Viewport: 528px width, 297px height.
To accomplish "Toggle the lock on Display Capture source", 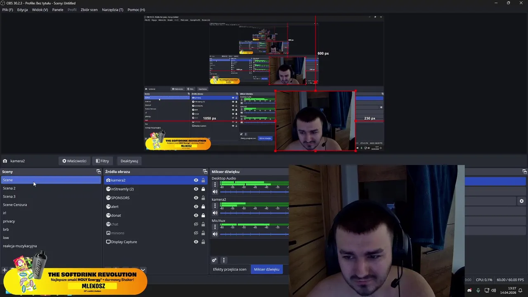I will pos(203,242).
